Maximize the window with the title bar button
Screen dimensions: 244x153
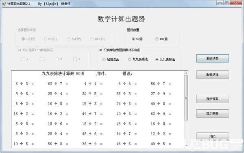227,3
